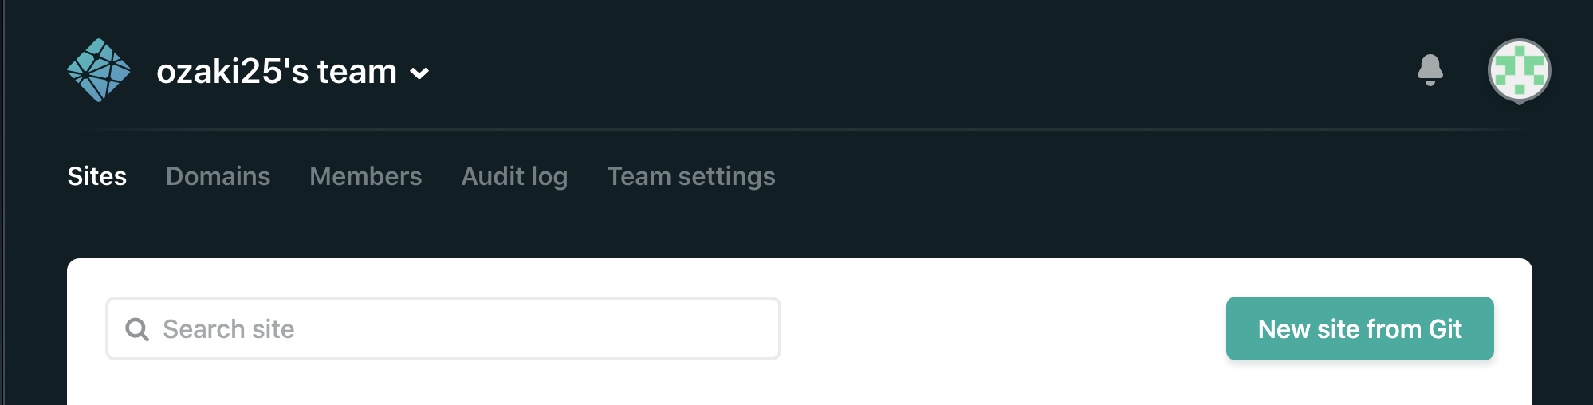The image size is (1593, 405).
Task: Select the Sites tab
Action: [x=97, y=176]
